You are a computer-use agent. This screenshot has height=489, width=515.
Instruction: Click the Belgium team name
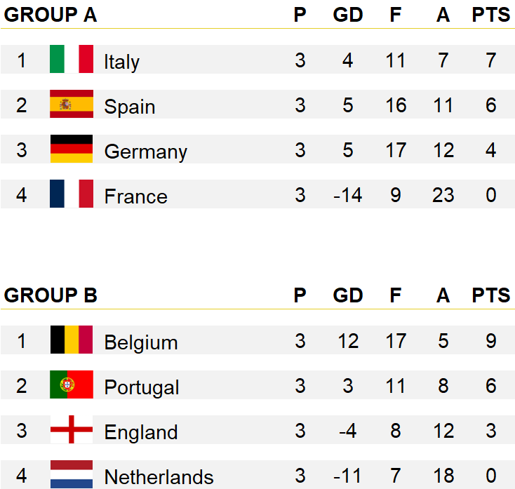click(x=141, y=342)
